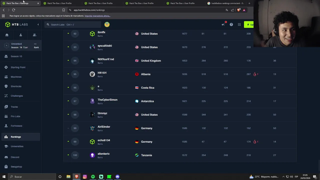Open Instagram from the taskbar
320x180 pixels.
pyautogui.click(x=85, y=177)
